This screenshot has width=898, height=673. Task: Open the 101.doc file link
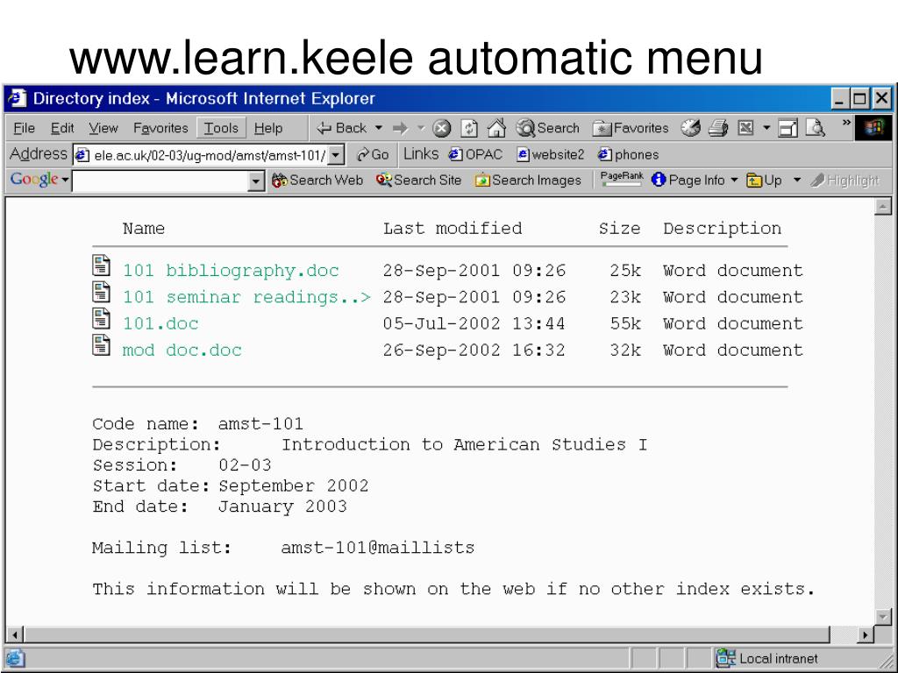click(x=160, y=323)
